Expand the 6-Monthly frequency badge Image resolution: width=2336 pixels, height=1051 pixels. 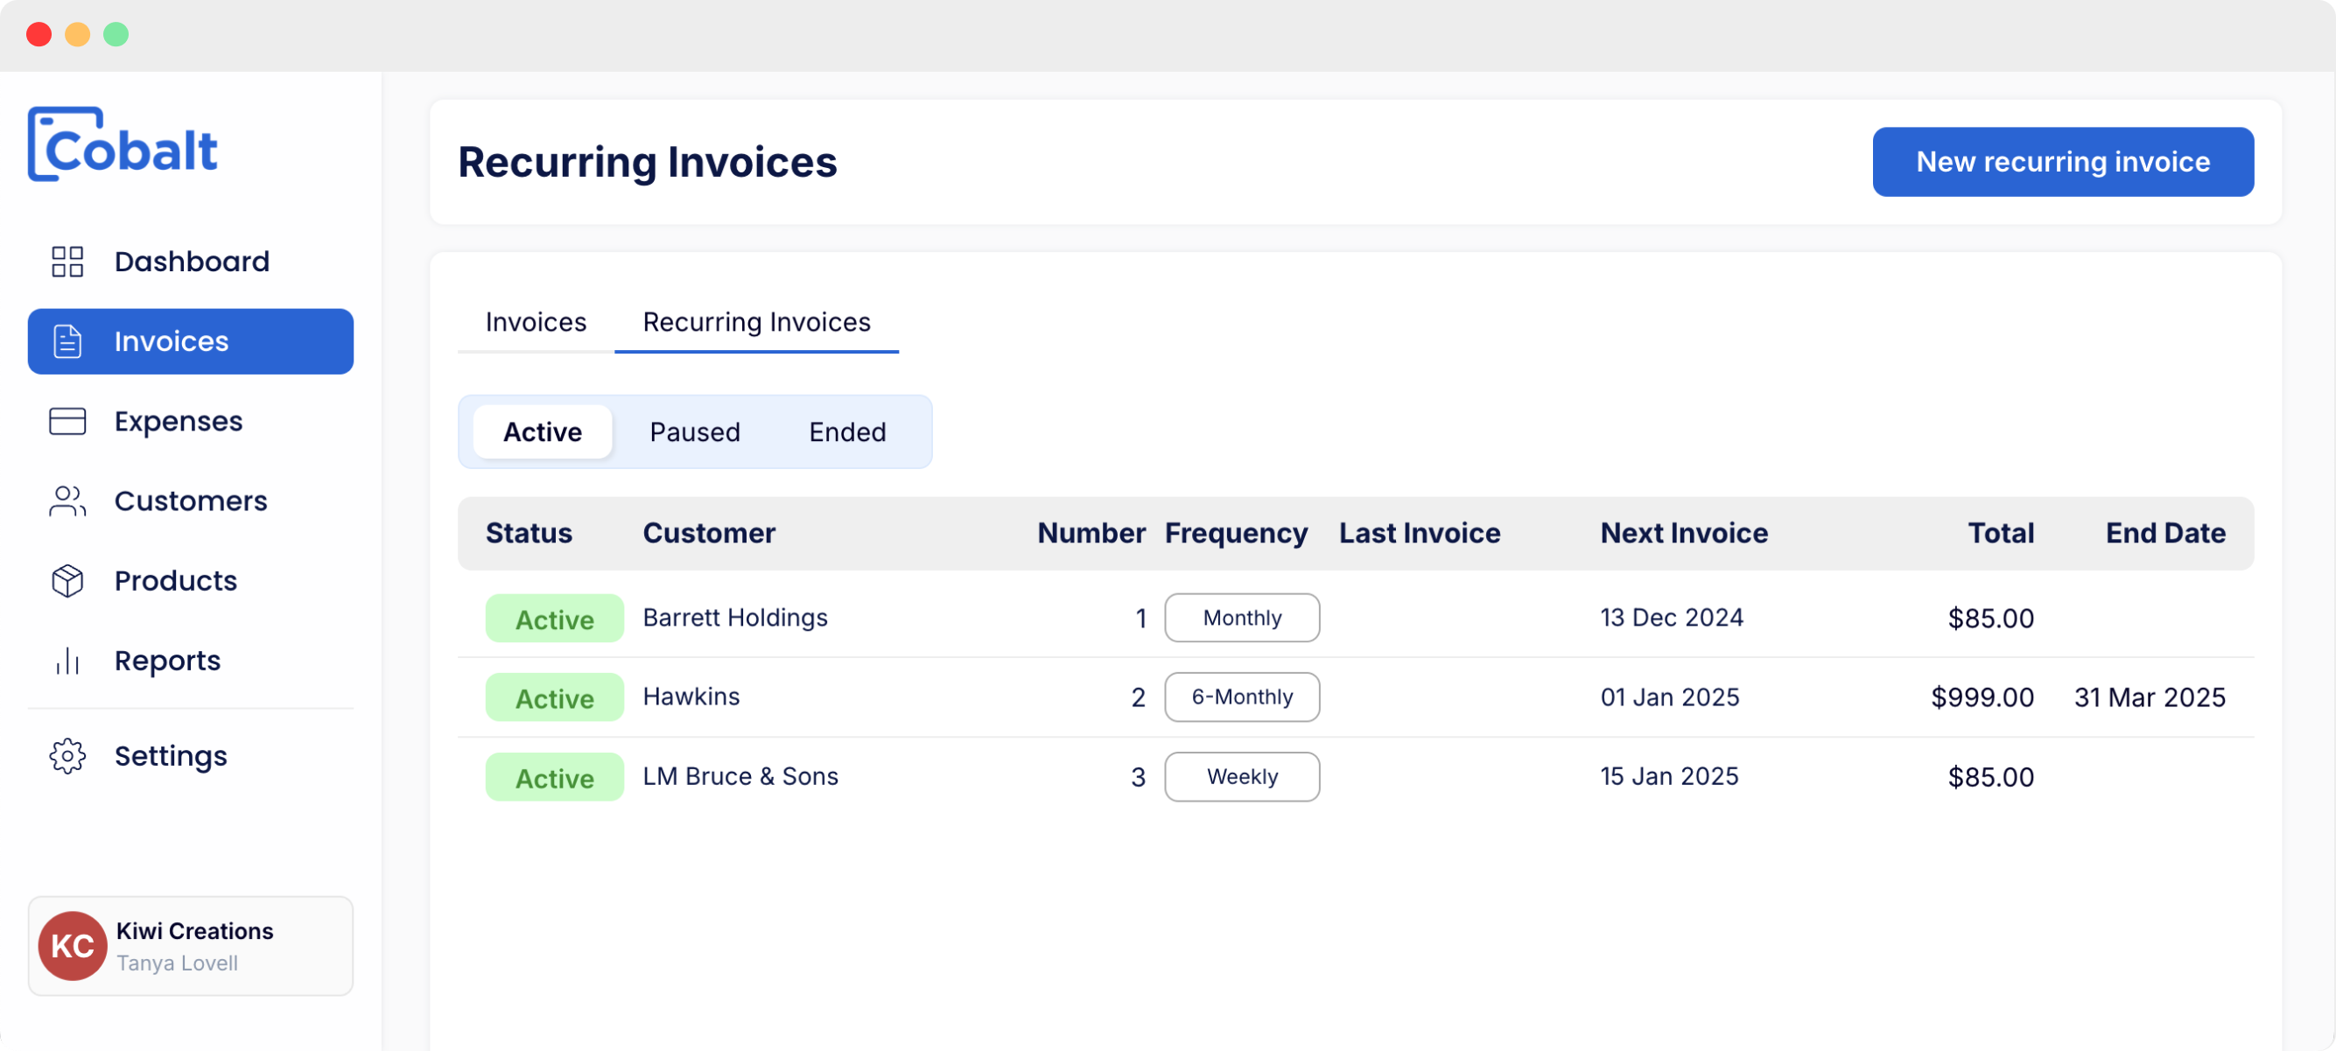(1243, 697)
